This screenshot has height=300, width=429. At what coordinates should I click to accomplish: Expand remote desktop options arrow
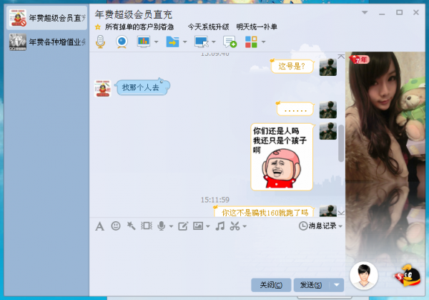pyautogui.click(x=214, y=42)
